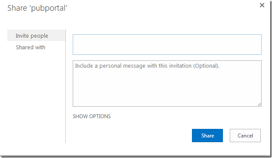Click the blue Share button
This screenshot has height=158, width=272.
tap(207, 136)
